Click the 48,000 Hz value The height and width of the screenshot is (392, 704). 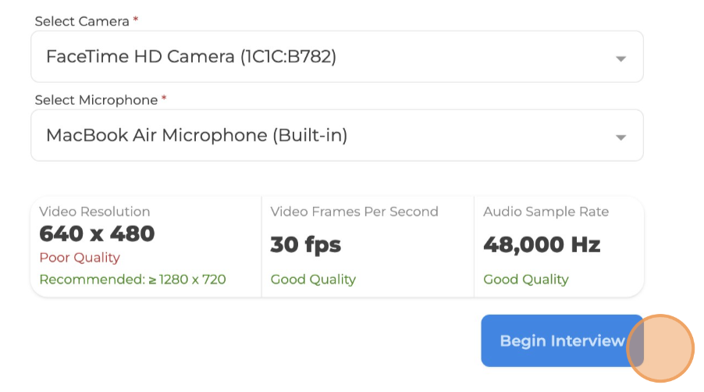(x=542, y=245)
